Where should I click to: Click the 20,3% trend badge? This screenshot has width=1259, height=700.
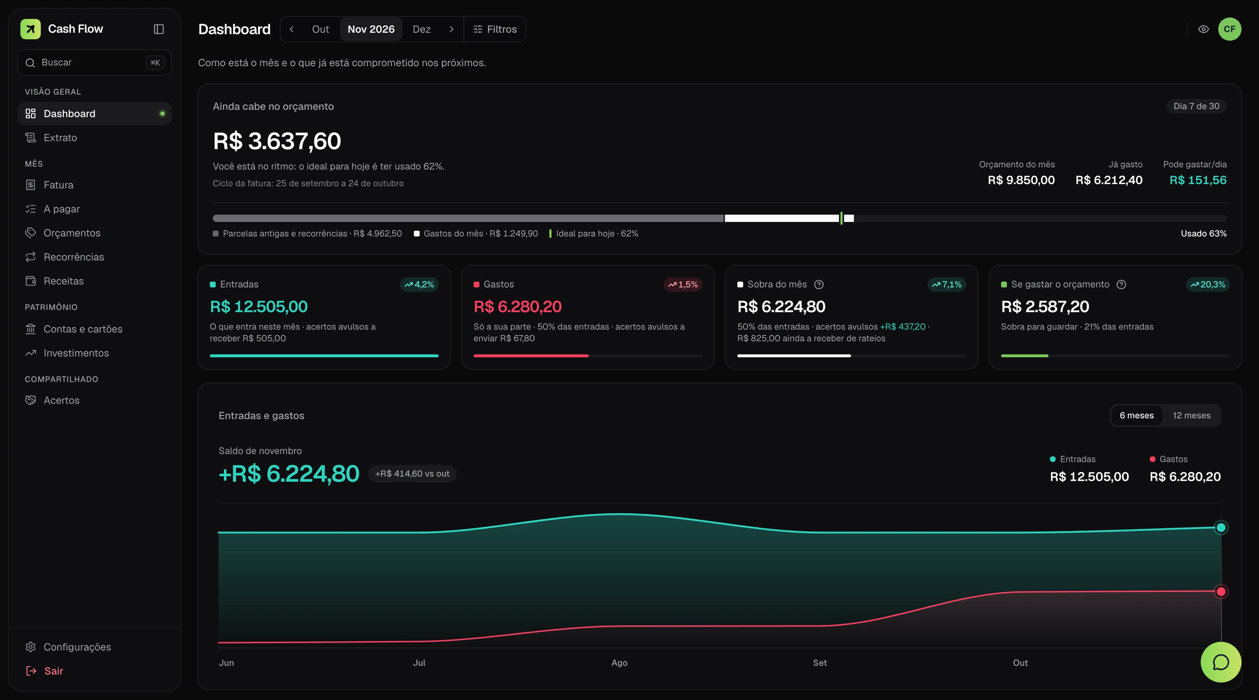(1208, 285)
